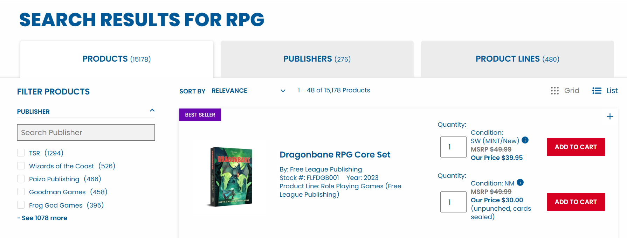Click info icon beside SW (MINT/New) condition
The height and width of the screenshot is (238, 627).
525,140
